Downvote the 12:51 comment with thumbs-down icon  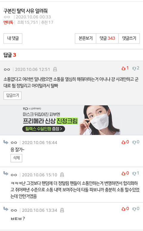(134, 68)
